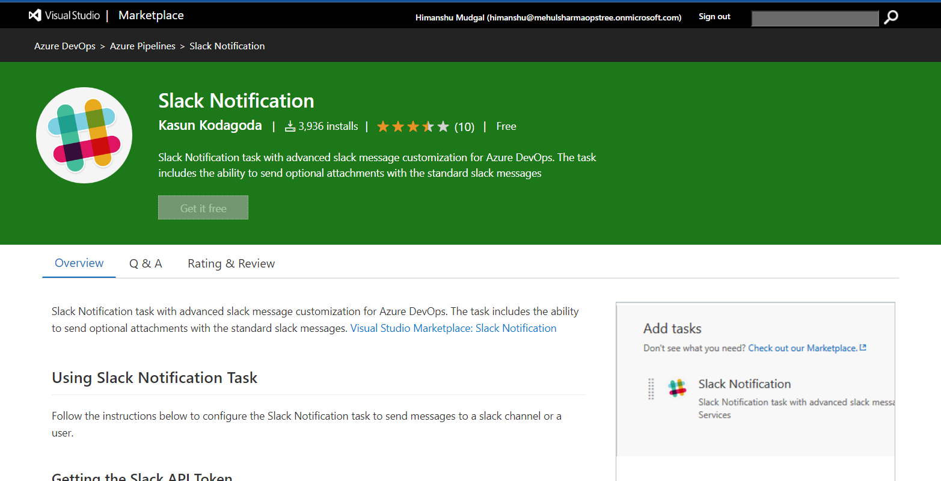Click Sign out
941x481 pixels.
point(714,16)
